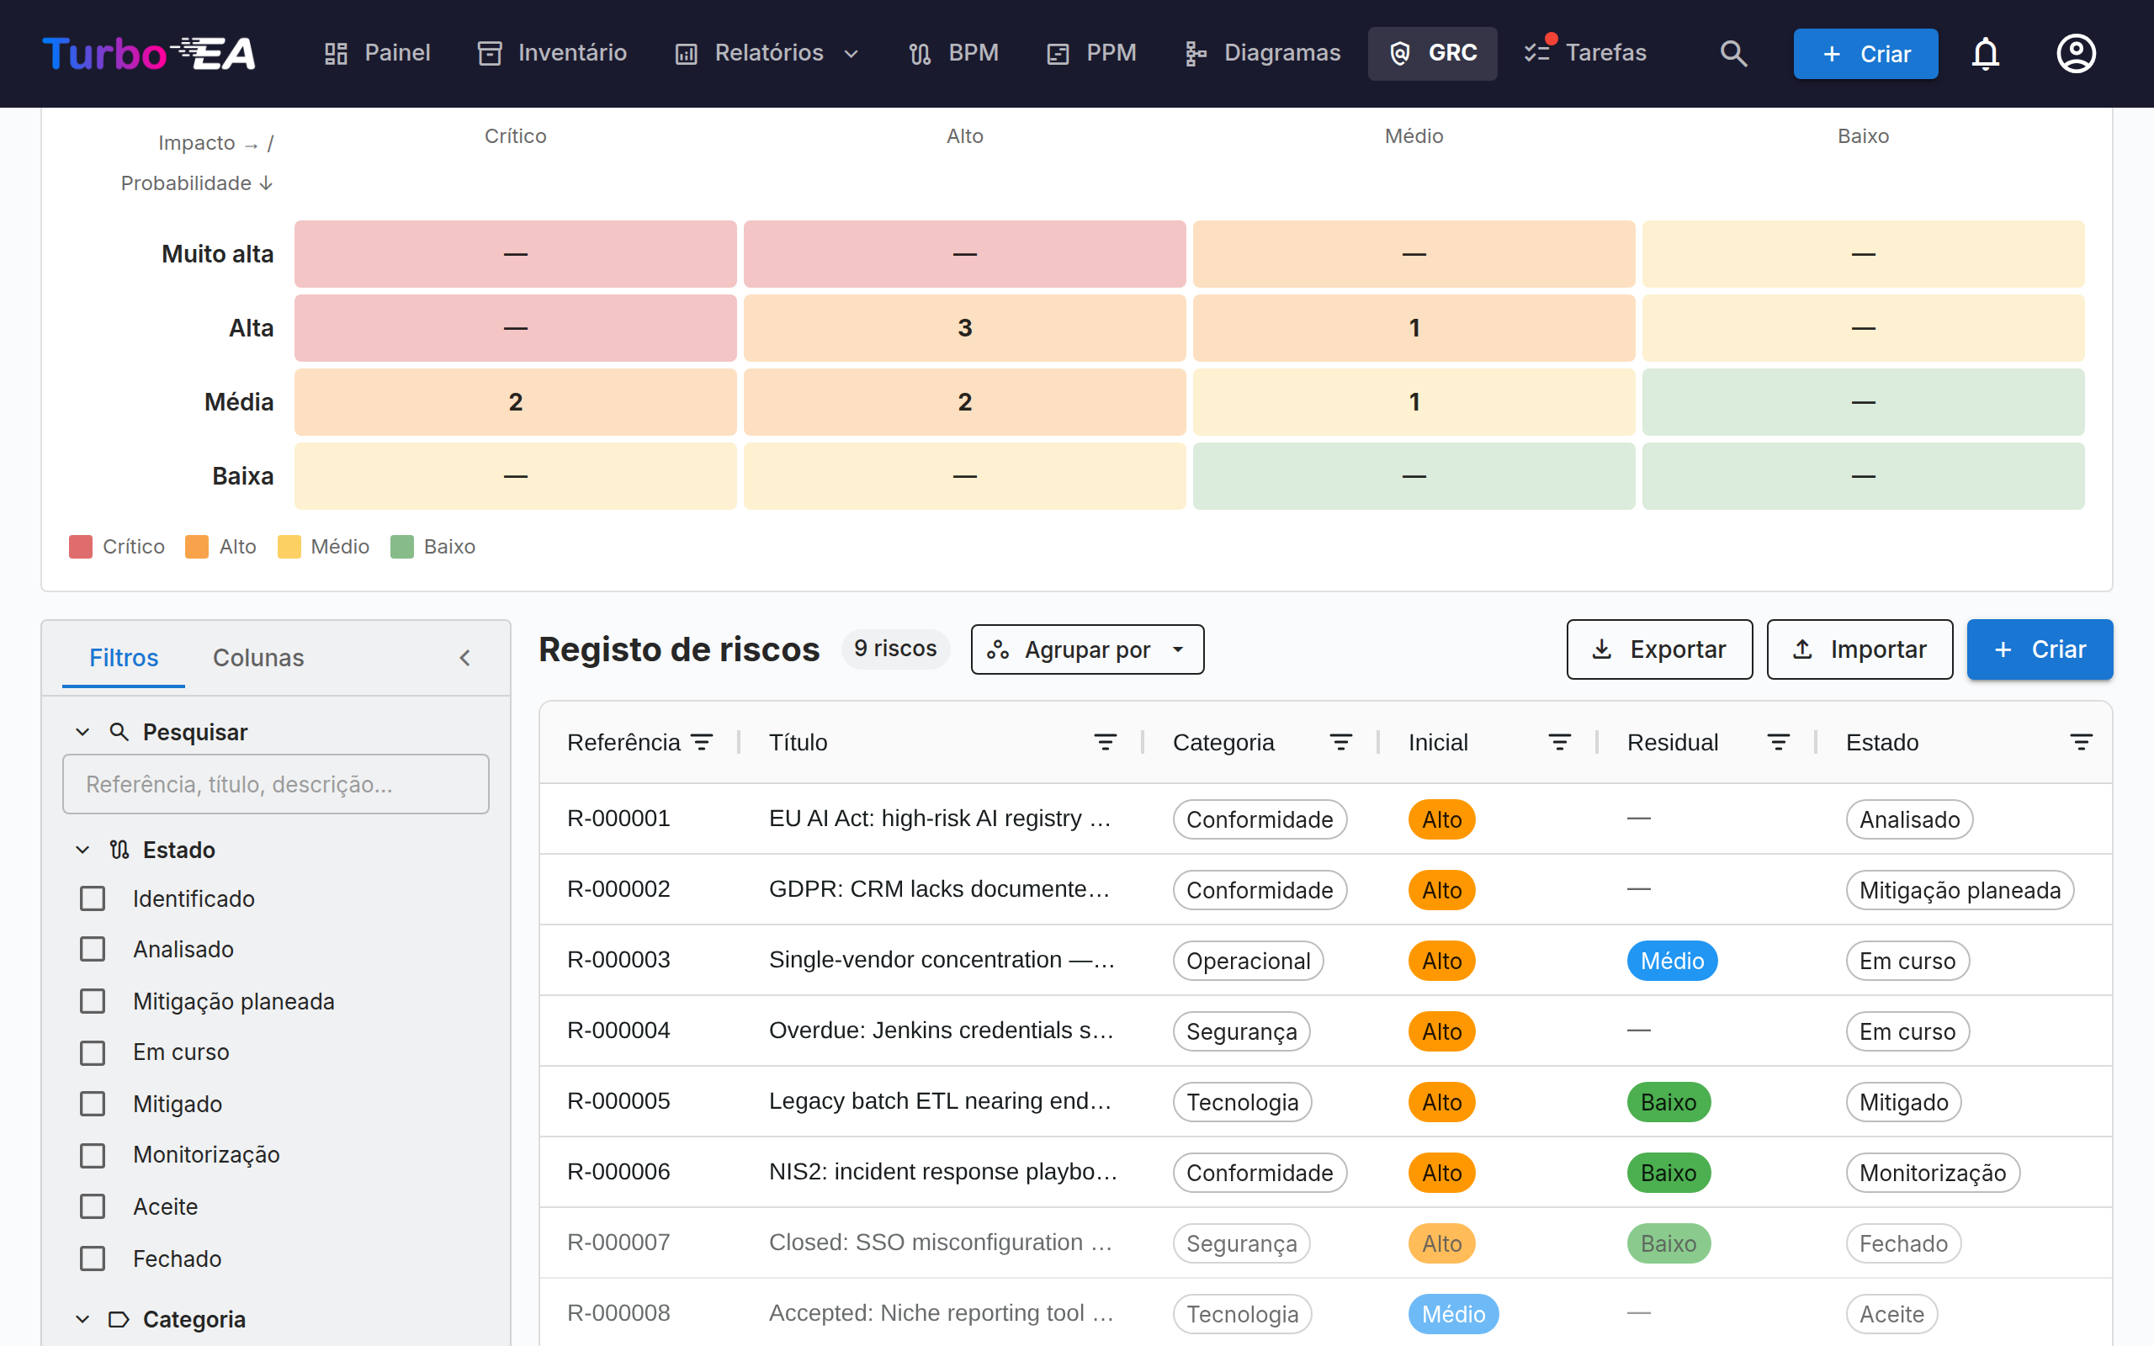The width and height of the screenshot is (2154, 1346).
Task: Open the Agrupar por dropdown
Action: (1087, 649)
